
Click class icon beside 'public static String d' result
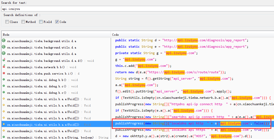(x=4, y=41)
